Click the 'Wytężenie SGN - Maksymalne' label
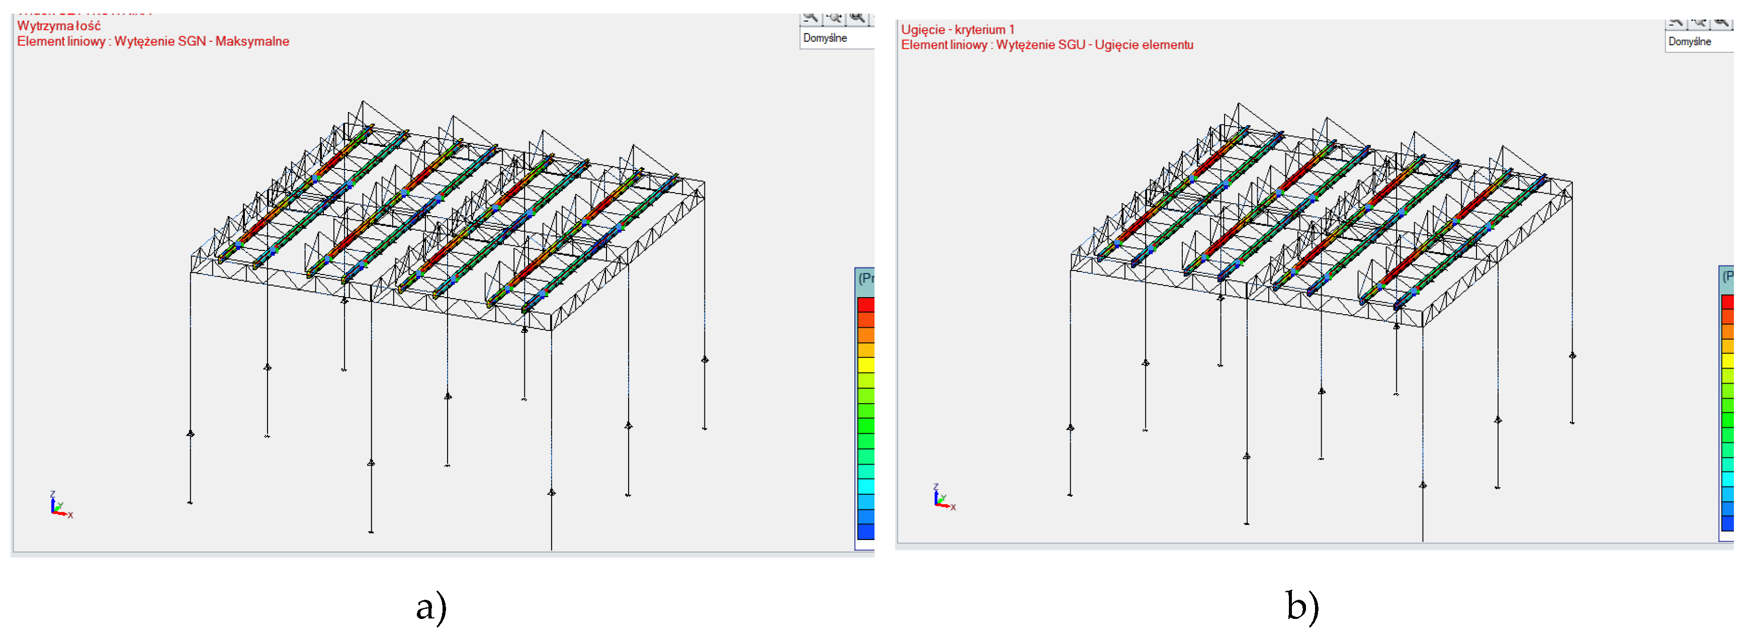This screenshot has height=638, width=1750. [x=202, y=41]
